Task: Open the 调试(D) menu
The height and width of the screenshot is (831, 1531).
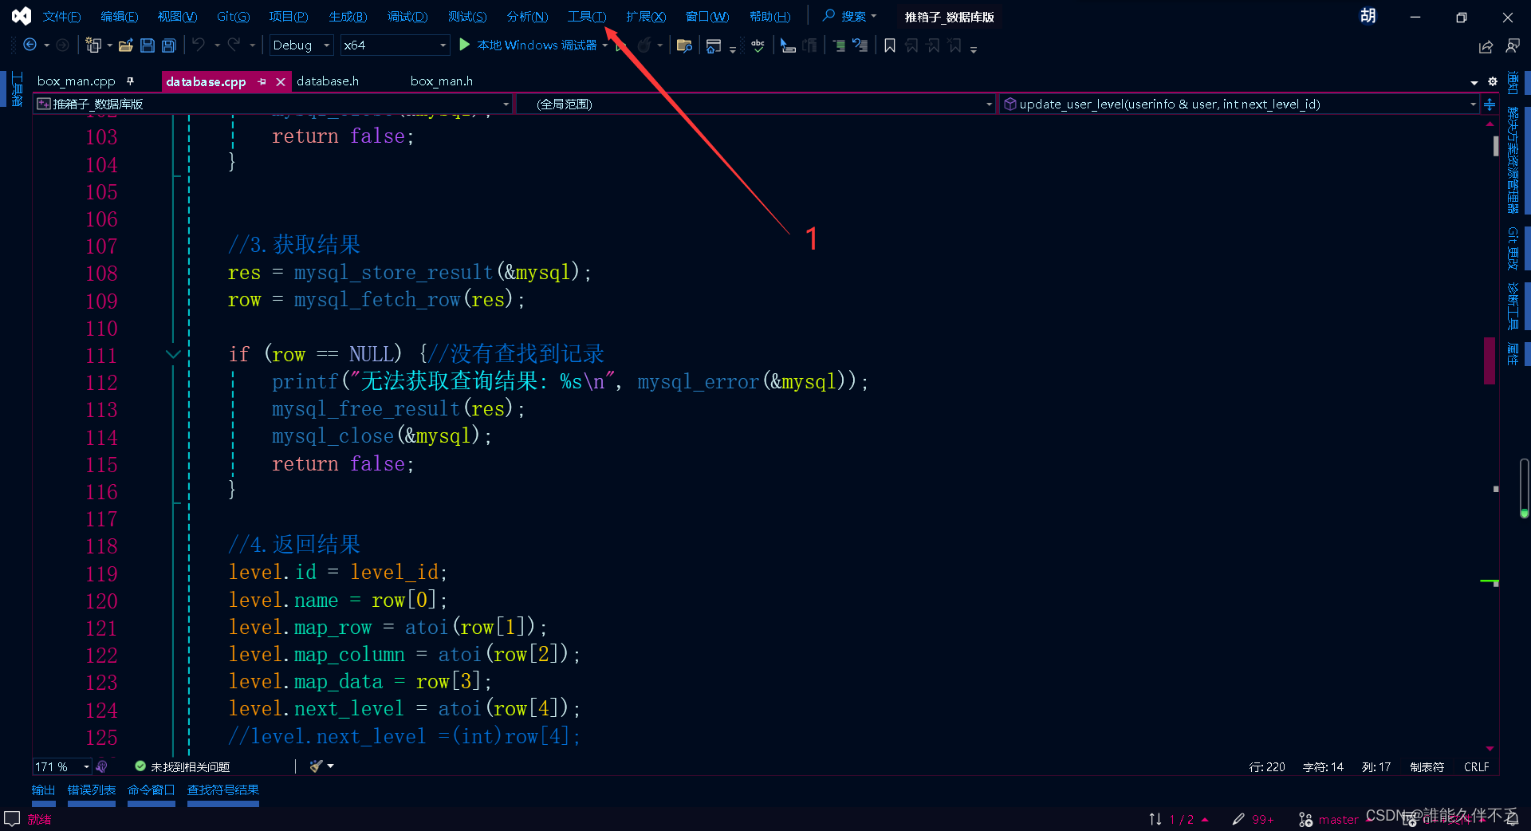Action: point(407,16)
